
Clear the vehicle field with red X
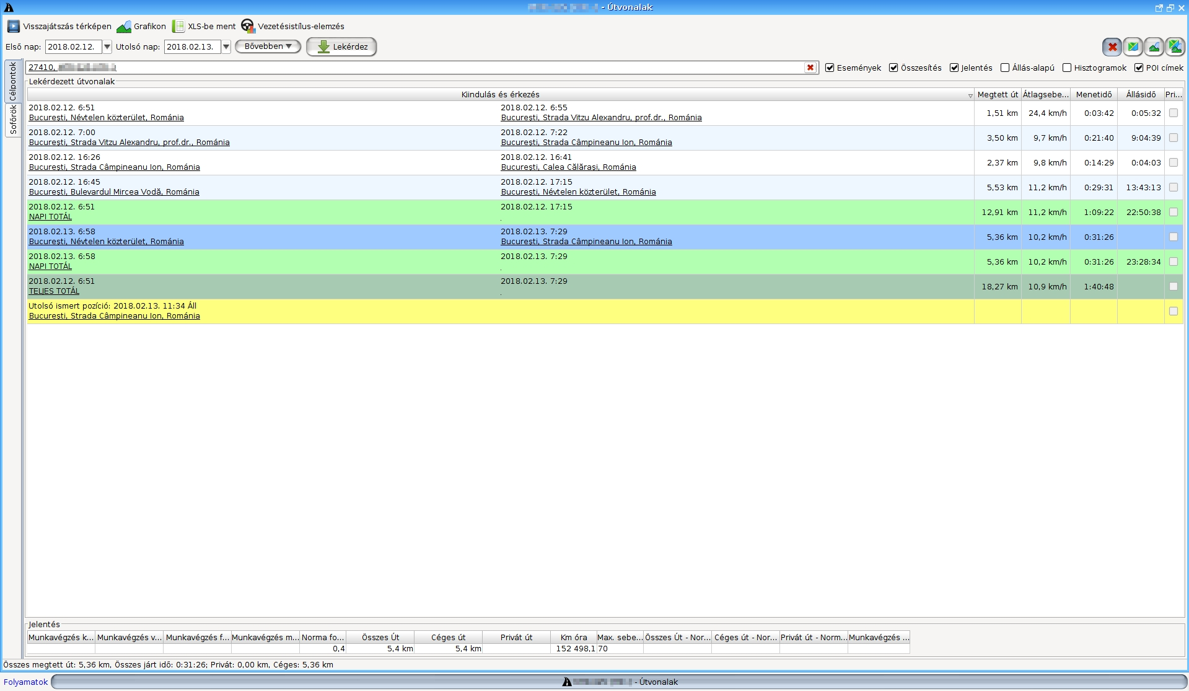[x=810, y=68]
